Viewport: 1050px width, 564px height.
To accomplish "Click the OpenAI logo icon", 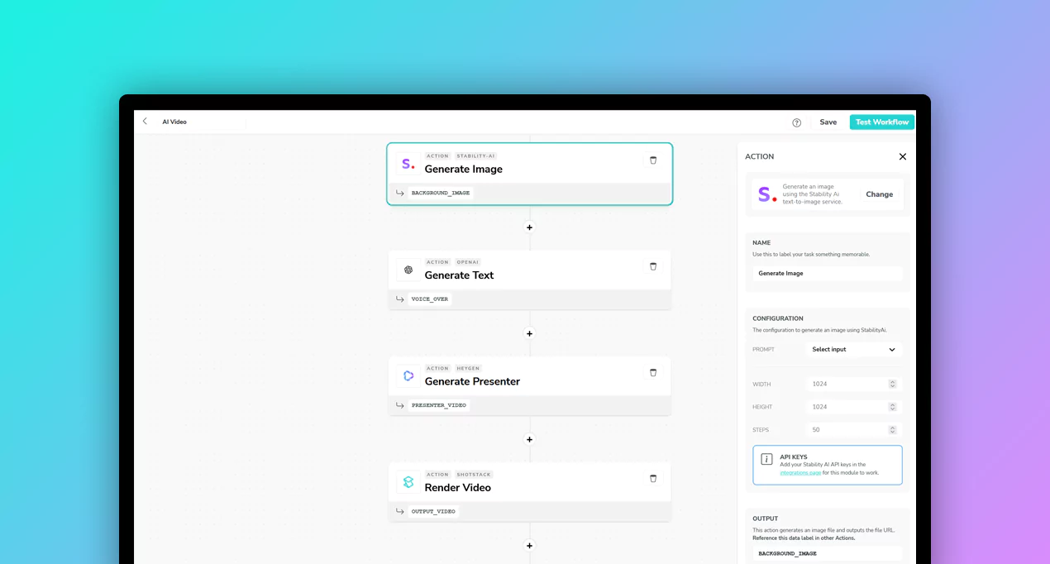I will coord(408,270).
